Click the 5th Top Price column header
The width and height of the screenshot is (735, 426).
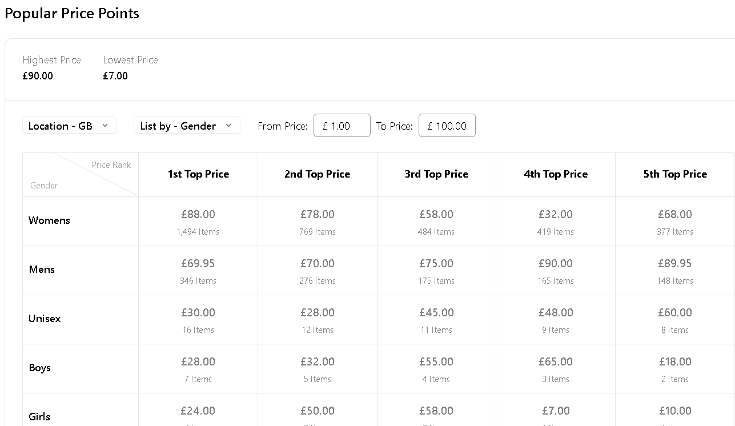[675, 174]
